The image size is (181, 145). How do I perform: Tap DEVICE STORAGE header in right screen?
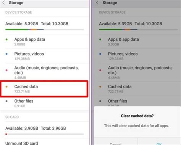pyautogui.click(x=112, y=12)
